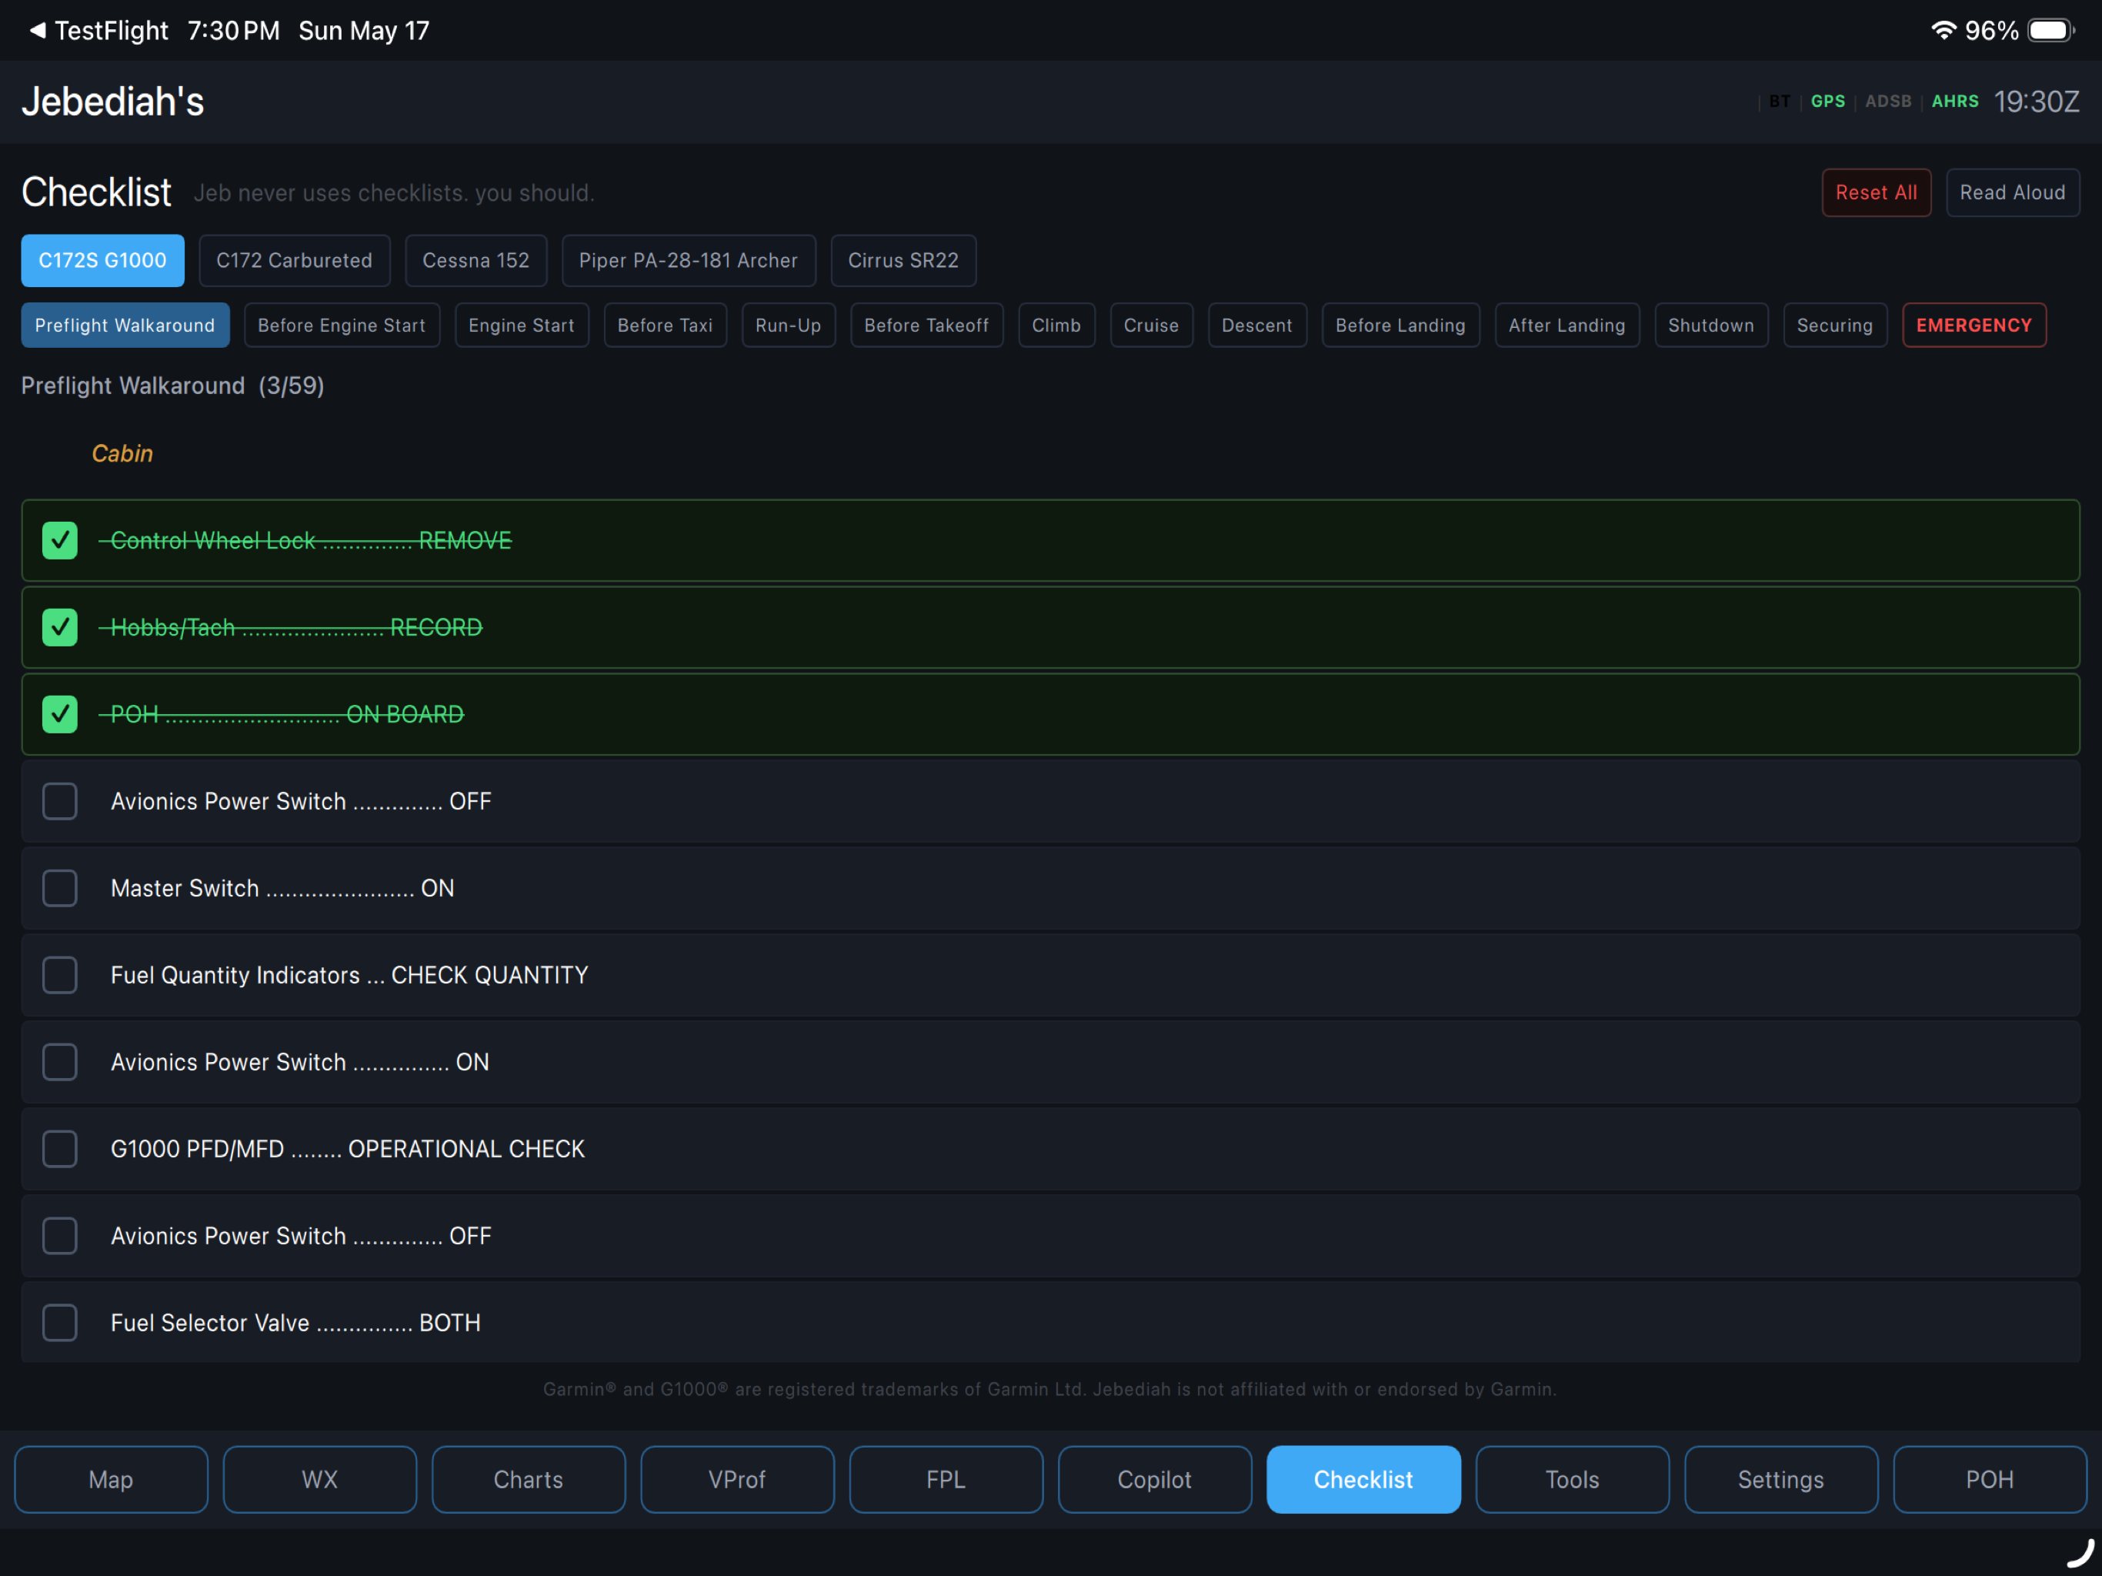
Task: Open the Before Landing phase
Action: coord(1401,325)
